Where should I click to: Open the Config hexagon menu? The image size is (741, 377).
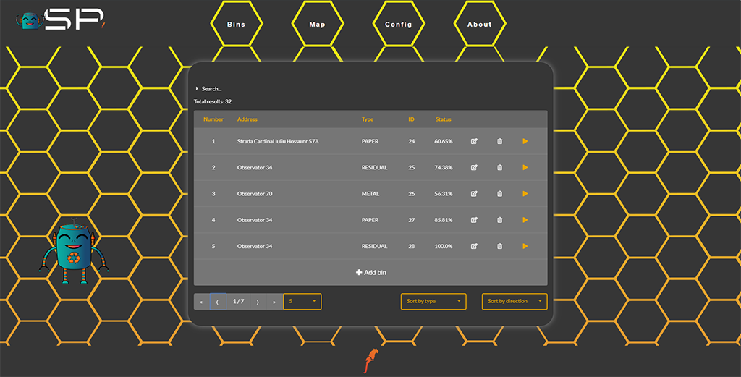click(398, 25)
